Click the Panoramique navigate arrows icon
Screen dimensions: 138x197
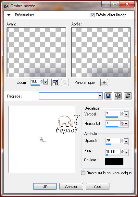point(104,83)
